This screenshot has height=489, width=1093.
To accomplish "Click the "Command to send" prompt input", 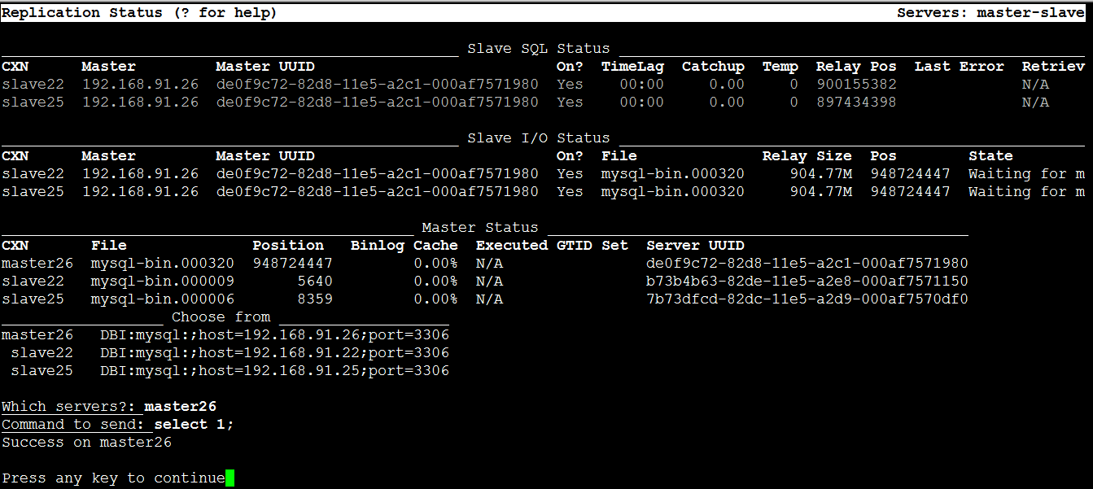I will coord(195,425).
